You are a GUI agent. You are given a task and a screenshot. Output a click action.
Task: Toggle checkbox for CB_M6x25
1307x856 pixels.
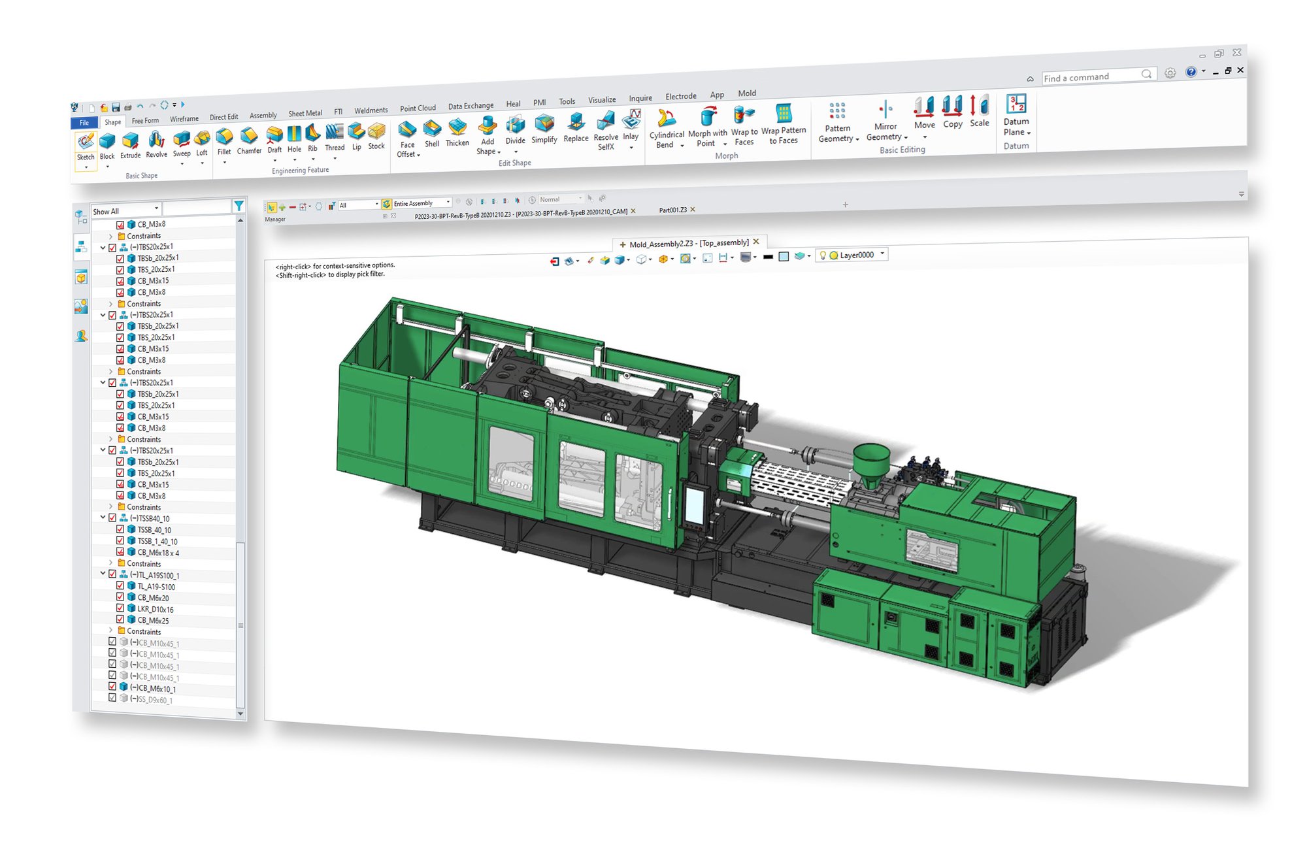[120, 619]
